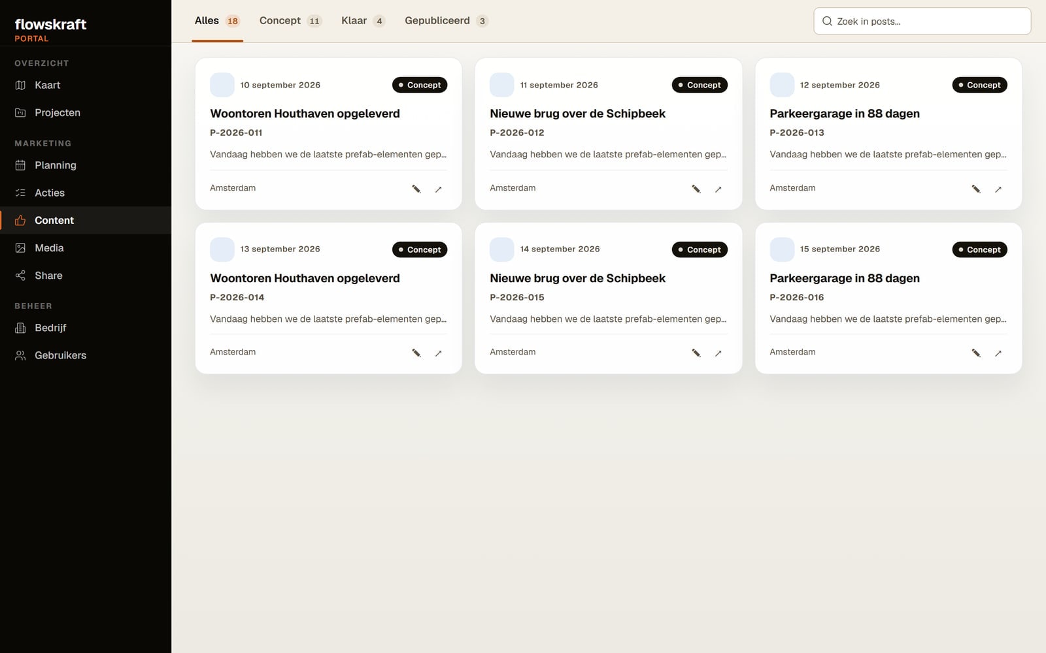
Task: Switch to the Gepubliceerd tab
Action: (x=447, y=21)
